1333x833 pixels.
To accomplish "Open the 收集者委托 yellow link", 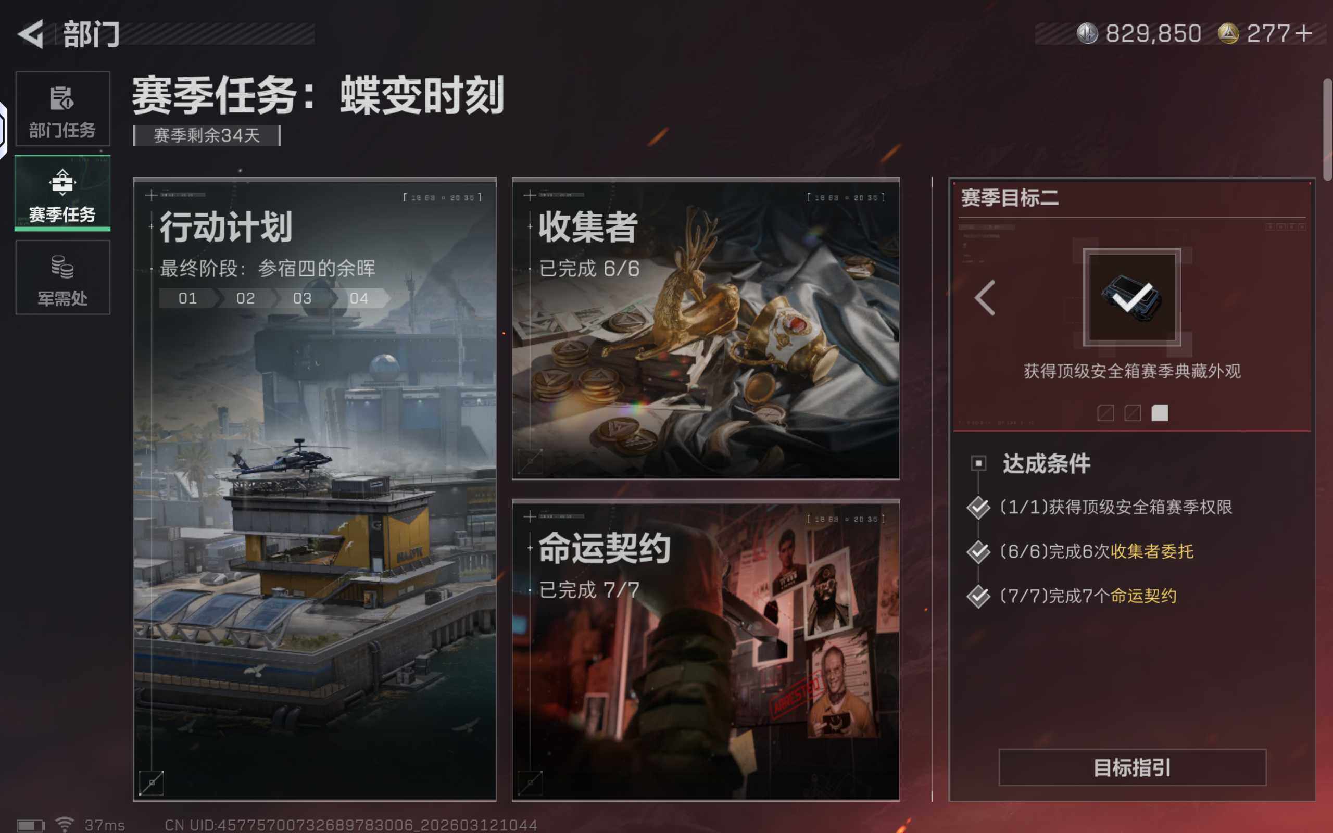I will pos(1152,551).
